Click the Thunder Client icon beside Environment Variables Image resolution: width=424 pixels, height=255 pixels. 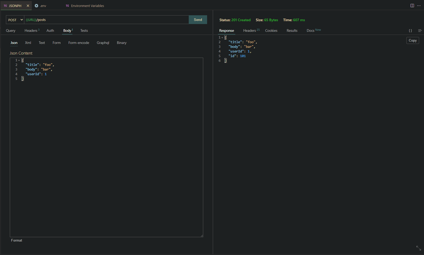pos(67,5)
